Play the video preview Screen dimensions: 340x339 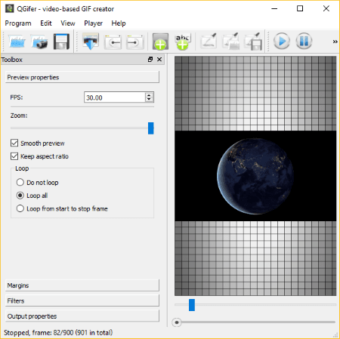click(x=282, y=41)
